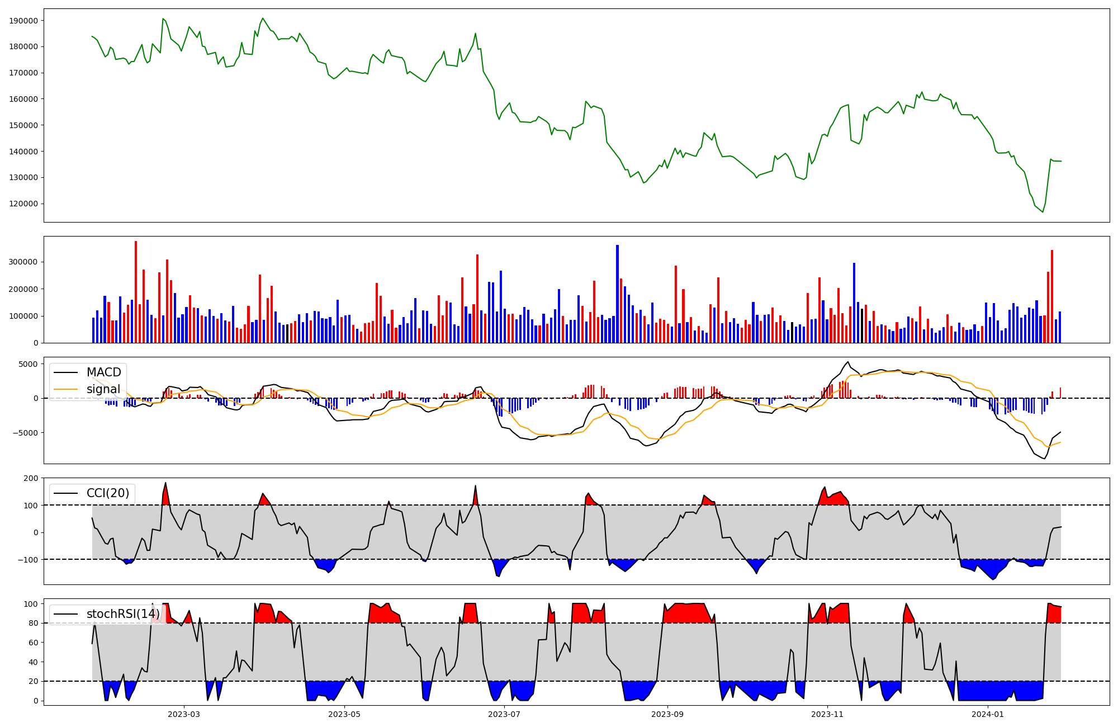Click the orange signal legend line sample
Screen dimensions: 1118x727
tap(65, 389)
